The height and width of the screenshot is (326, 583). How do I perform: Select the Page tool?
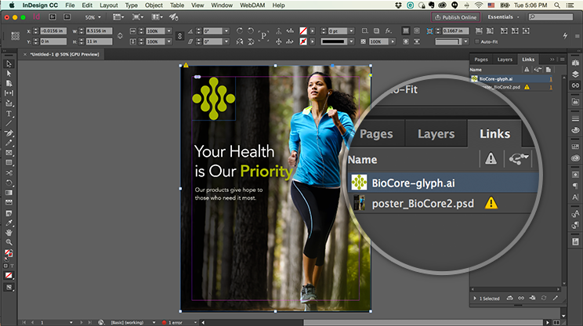tap(9, 83)
